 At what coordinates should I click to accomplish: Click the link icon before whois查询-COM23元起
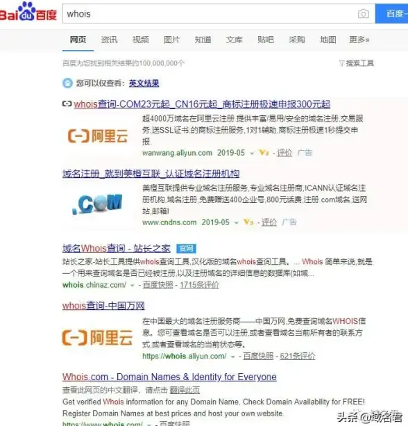click(67, 104)
